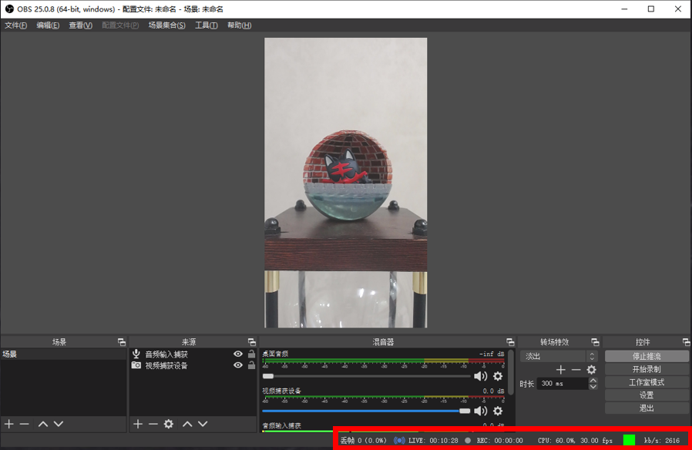Click the video preview canvas
692x450 pixels.
tap(345, 182)
